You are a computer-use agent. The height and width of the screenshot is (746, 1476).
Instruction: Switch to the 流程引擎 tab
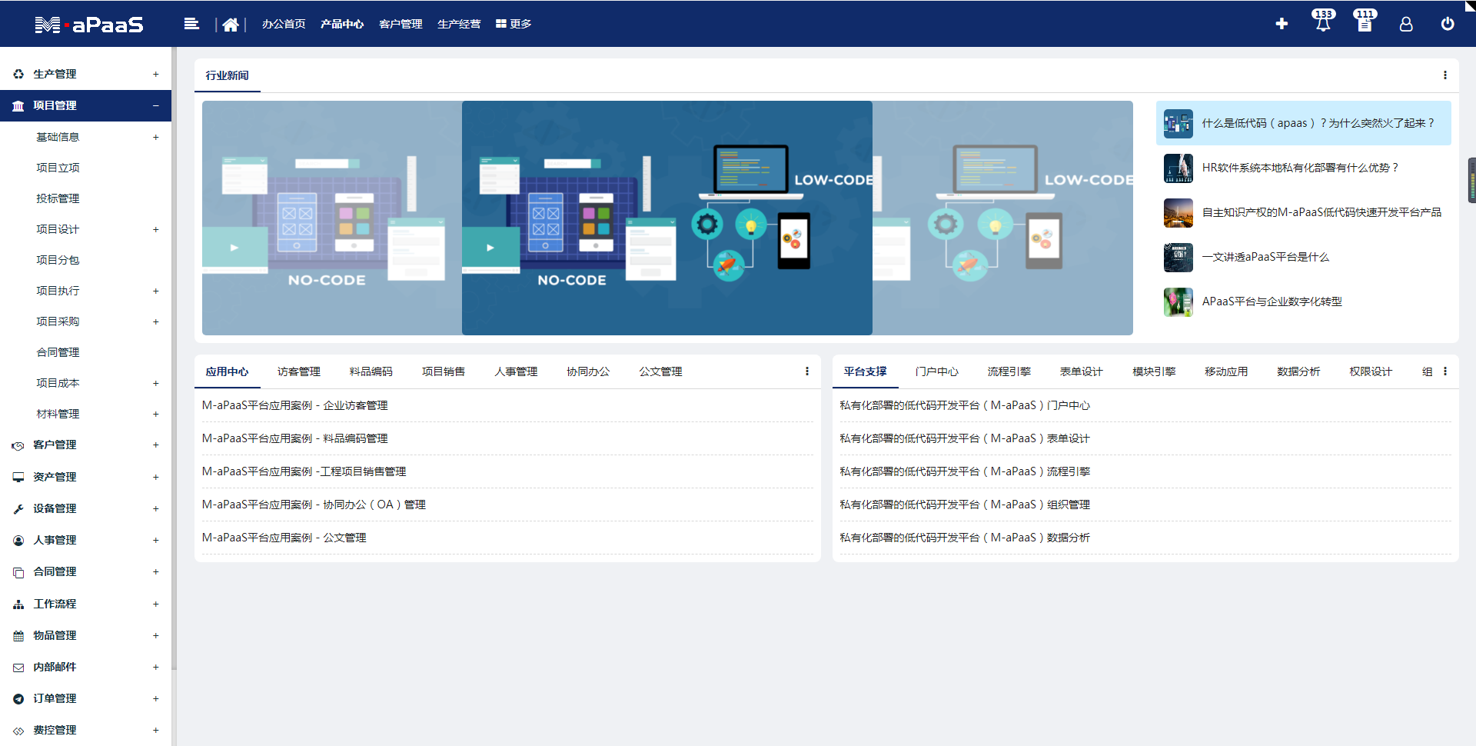pyautogui.click(x=1009, y=371)
